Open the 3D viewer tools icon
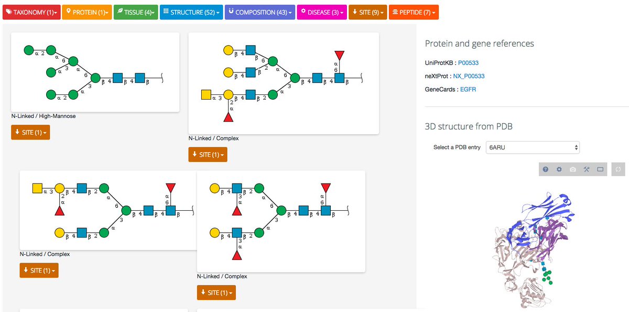The height and width of the screenshot is (312, 629). pyautogui.click(x=587, y=169)
